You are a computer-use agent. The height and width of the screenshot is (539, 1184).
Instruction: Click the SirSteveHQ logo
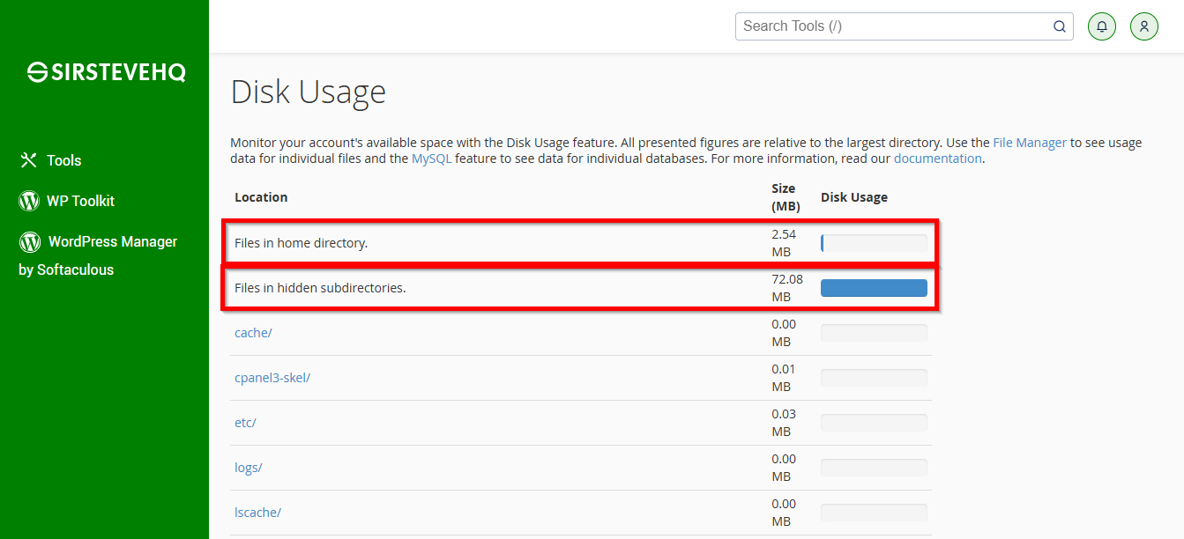106,72
